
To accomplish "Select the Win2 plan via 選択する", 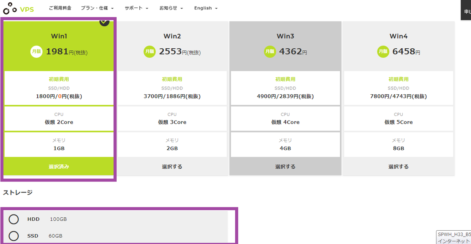I will 172,166.
